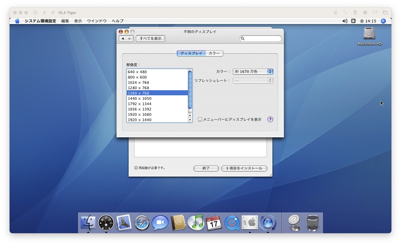Viewport: 401px width, 245px height.
Task: Click the resolution list scroll down arrow
Action: pos(190,120)
